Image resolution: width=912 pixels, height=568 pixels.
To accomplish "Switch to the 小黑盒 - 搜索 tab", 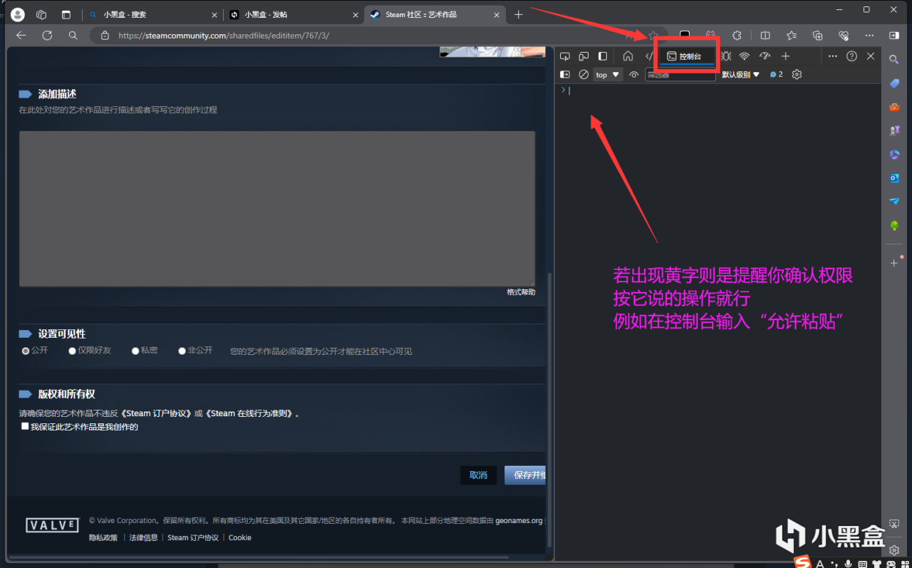I will pos(152,14).
